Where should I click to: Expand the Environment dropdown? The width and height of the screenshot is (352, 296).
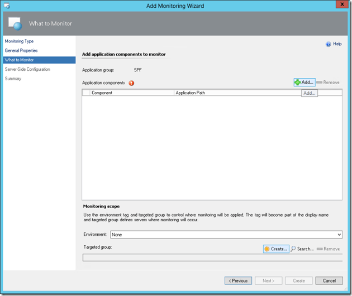339,235
